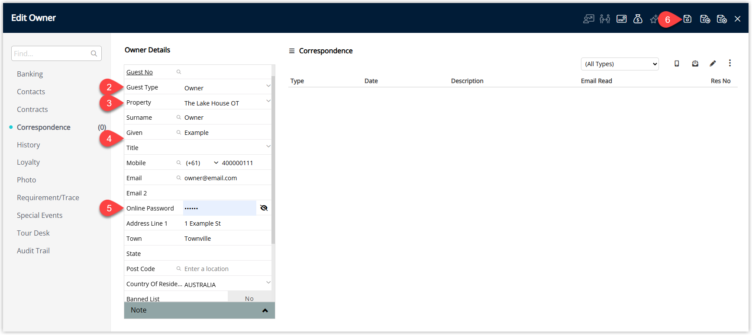Click the Mobile lookup magnifier icon
Image resolution: width=752 pixels, height=335 pixels.
[x=179, y=163]
